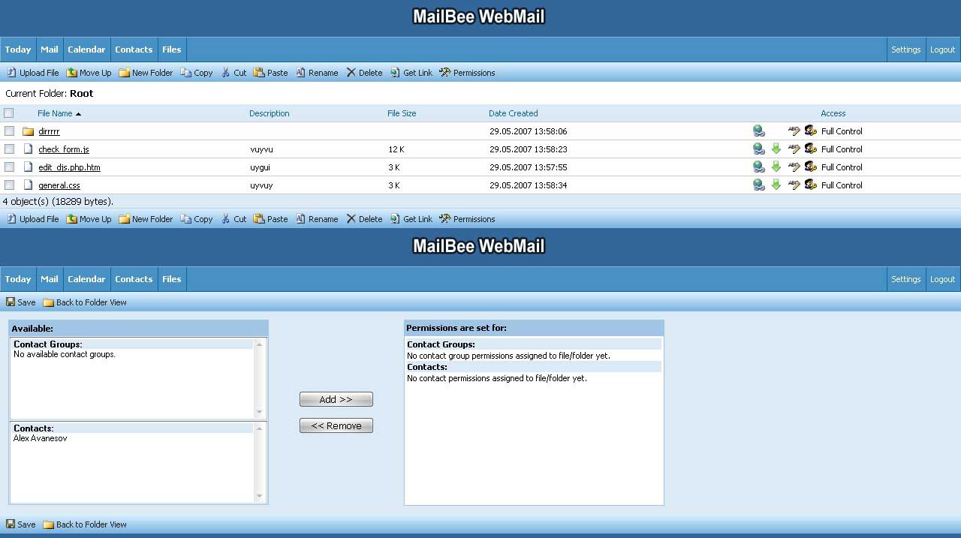Check the box for general.css

click(9, 185)
